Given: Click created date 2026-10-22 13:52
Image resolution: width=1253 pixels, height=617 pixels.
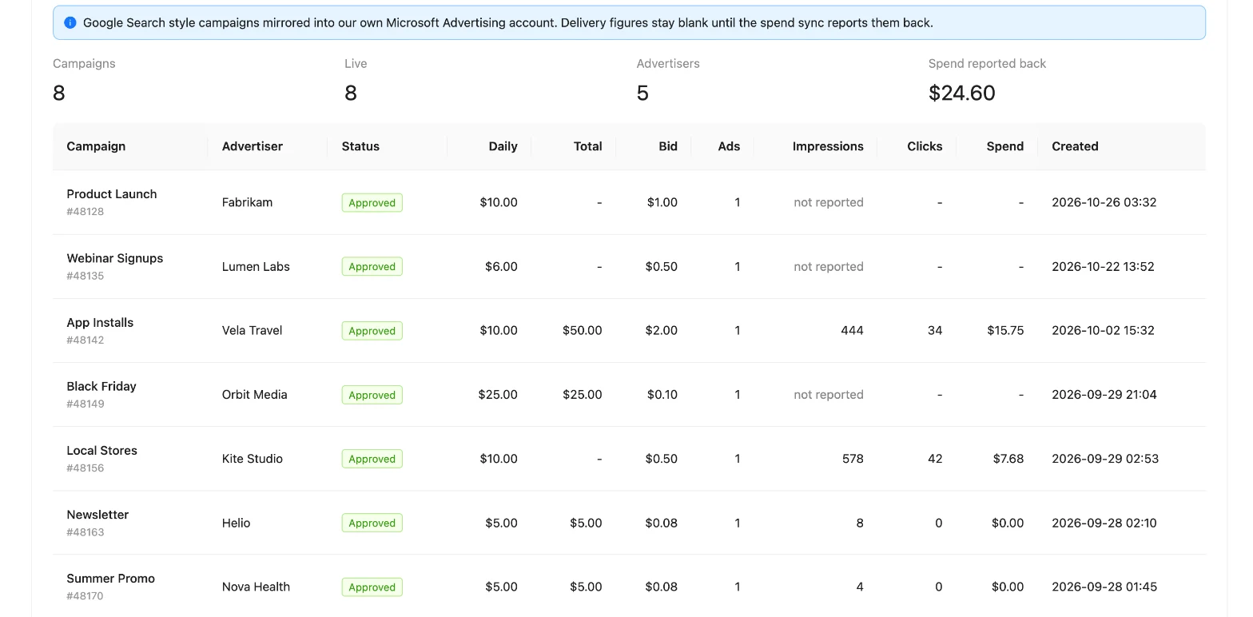Looking at the screenshot, I should coord(1103,266).
